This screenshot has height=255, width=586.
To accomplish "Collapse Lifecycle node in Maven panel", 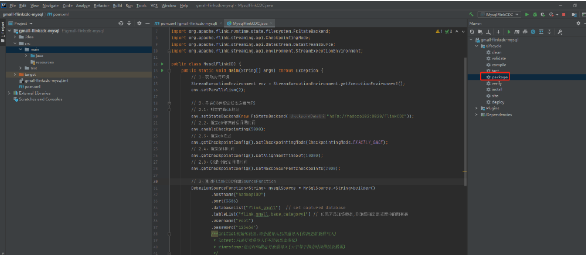I will click(x=476, y=46).
